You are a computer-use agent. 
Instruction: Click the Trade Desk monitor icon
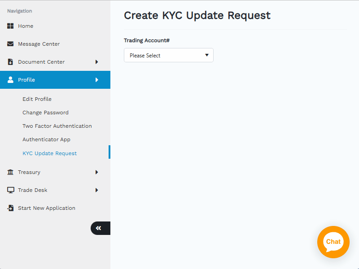(10, 190)
